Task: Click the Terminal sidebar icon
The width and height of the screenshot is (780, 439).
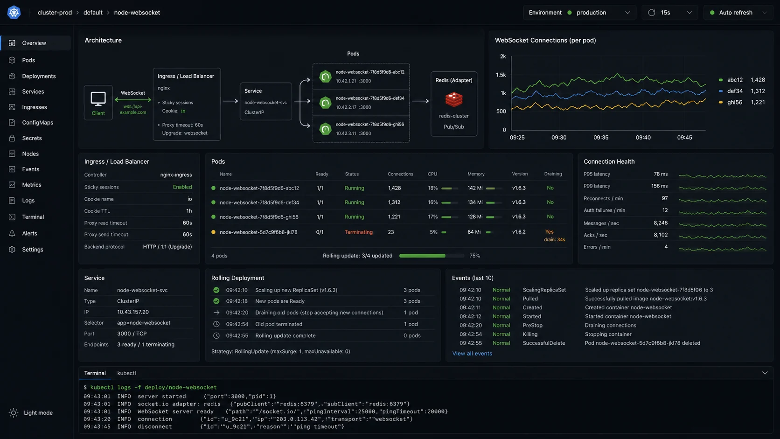Action: click(x=12, y=217)
